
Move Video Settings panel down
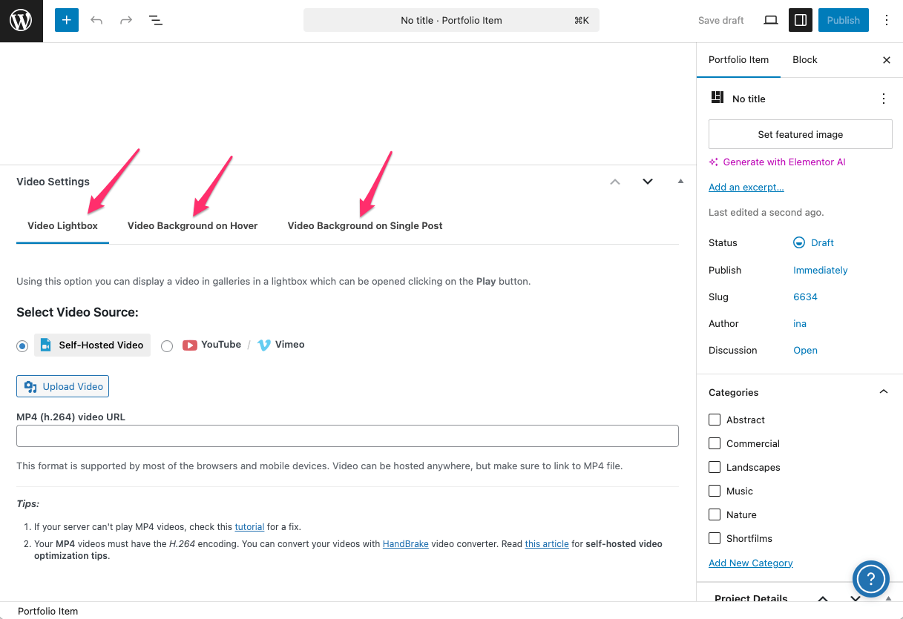(x=648, y=182)
